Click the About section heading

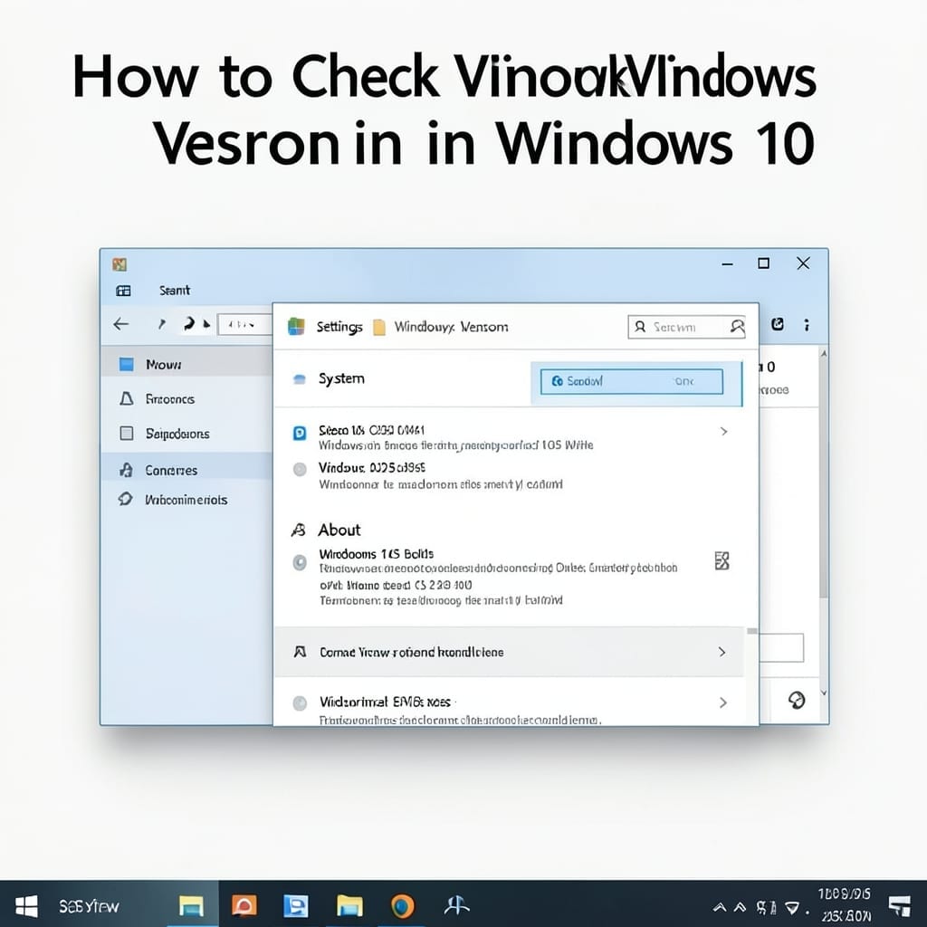[339, 530]
